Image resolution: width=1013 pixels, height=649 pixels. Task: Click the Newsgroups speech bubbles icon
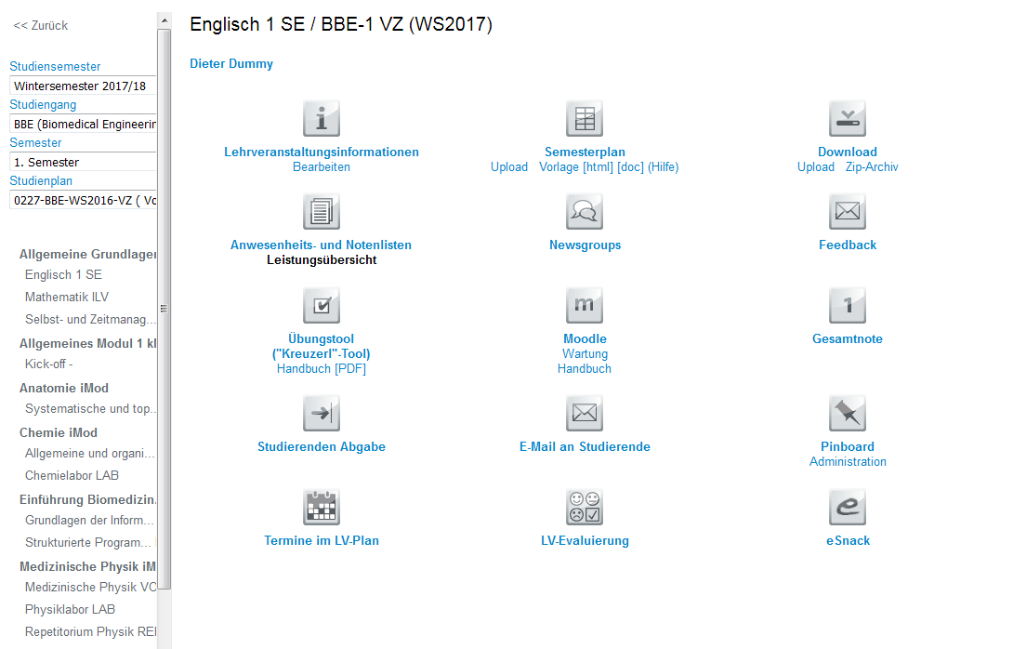tap(585, 212)
